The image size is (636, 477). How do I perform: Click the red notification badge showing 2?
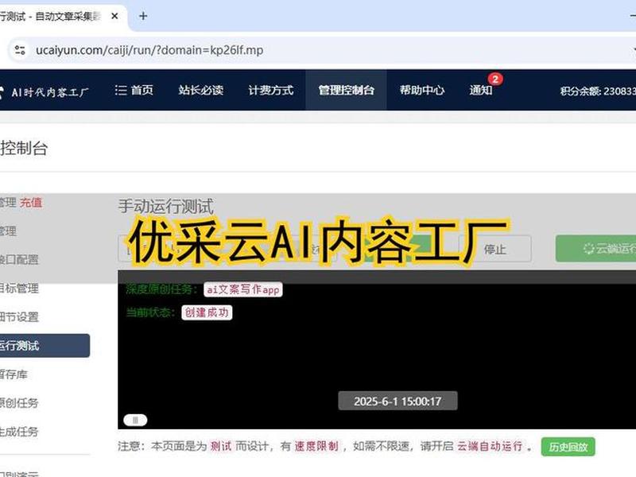pos(495,79)
